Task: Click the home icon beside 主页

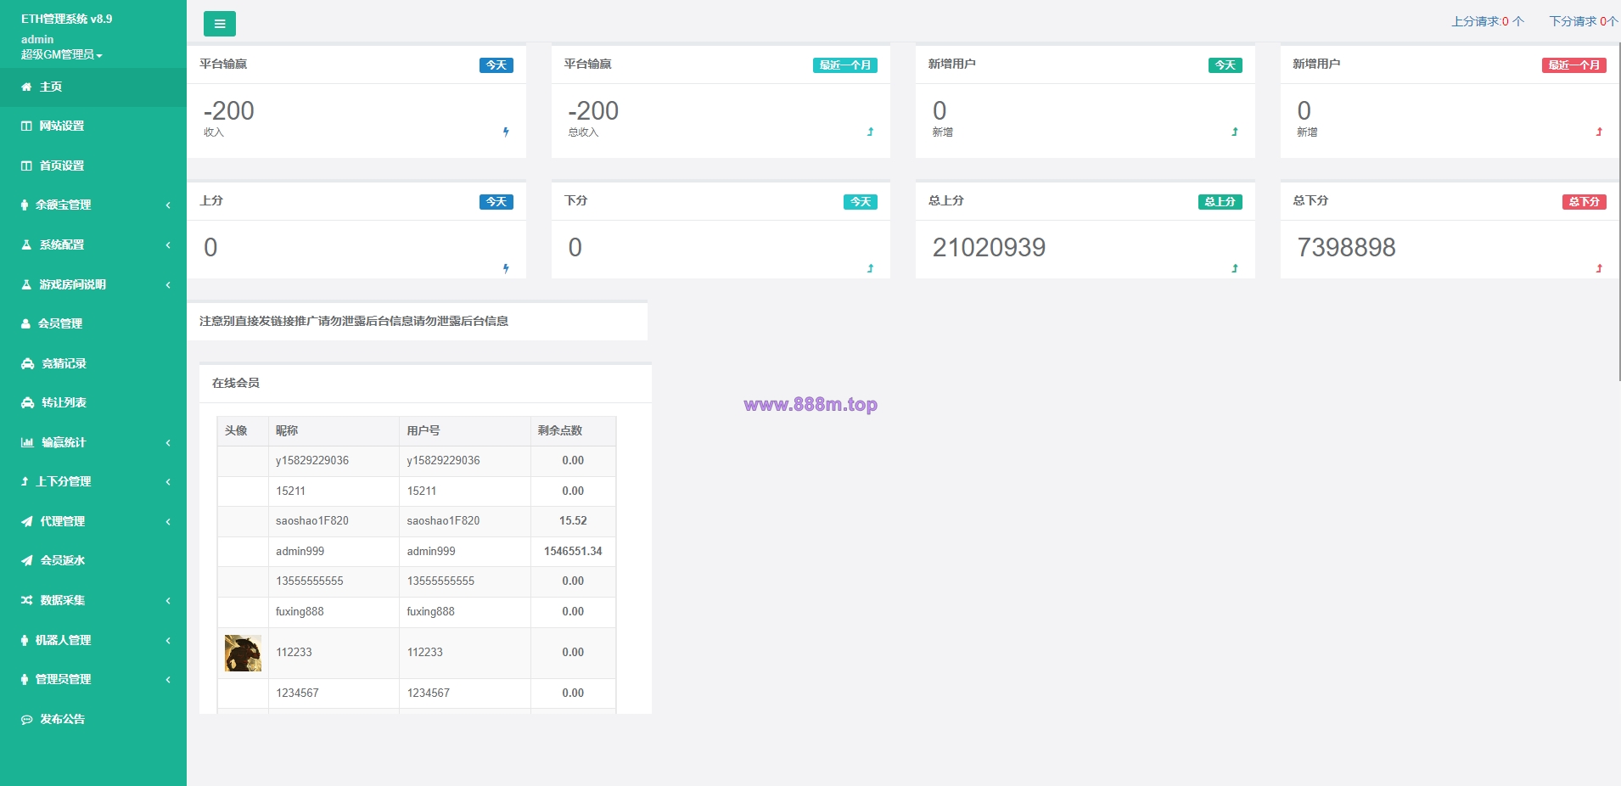Action: (x=26, y=87)
